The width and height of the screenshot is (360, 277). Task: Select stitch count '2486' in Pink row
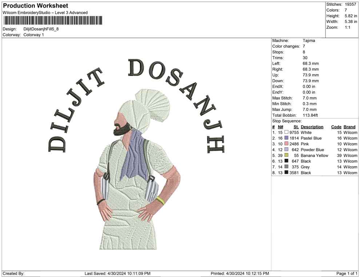click(294, 144)
